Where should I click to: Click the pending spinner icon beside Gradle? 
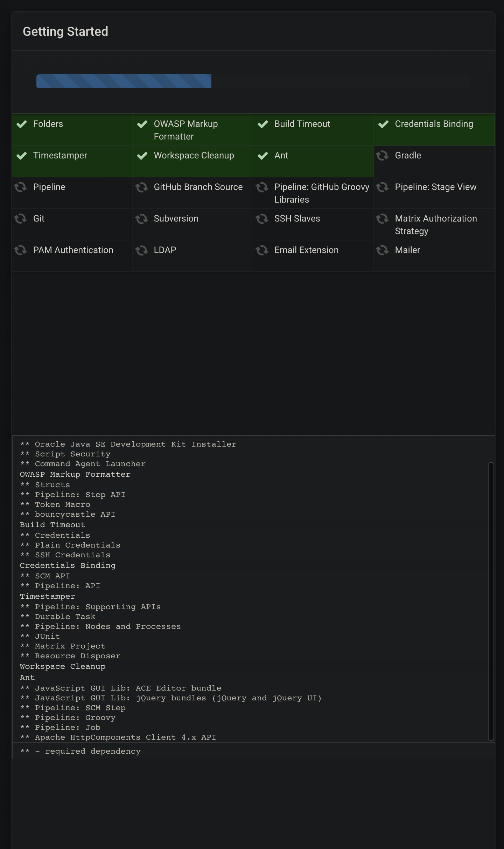[x=382, y=155]
